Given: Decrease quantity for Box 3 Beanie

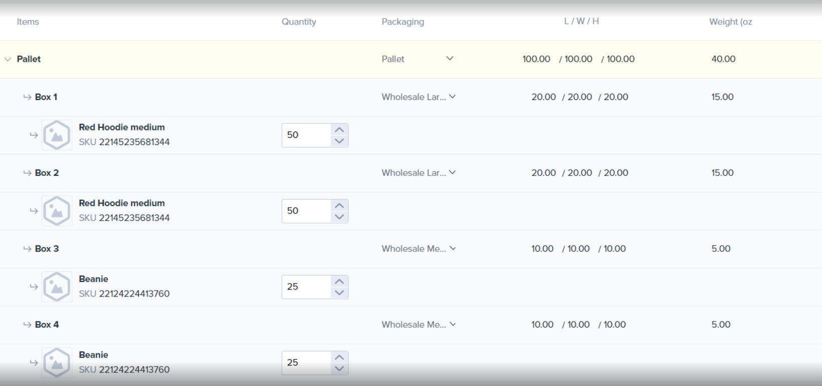Looking at the screenshot, I should coord(339,293).
